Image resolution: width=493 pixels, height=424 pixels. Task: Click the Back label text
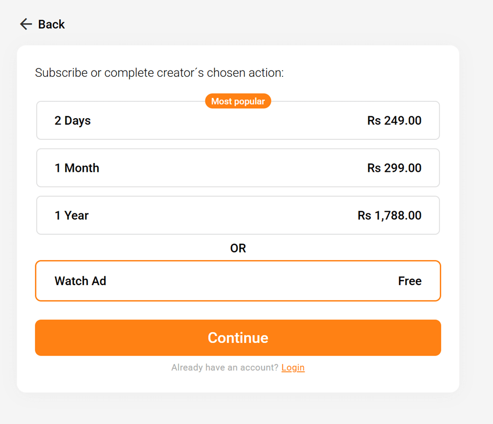click(51, 24)
